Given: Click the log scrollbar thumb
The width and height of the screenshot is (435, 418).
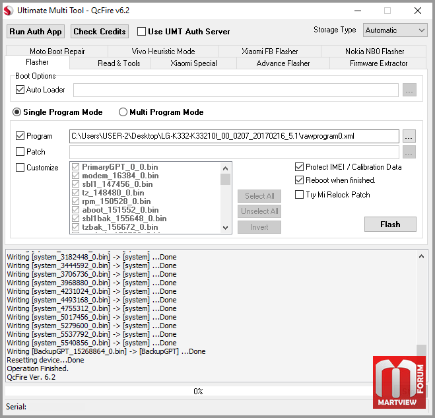Looking at the screenshot, I should pos(421,350).
